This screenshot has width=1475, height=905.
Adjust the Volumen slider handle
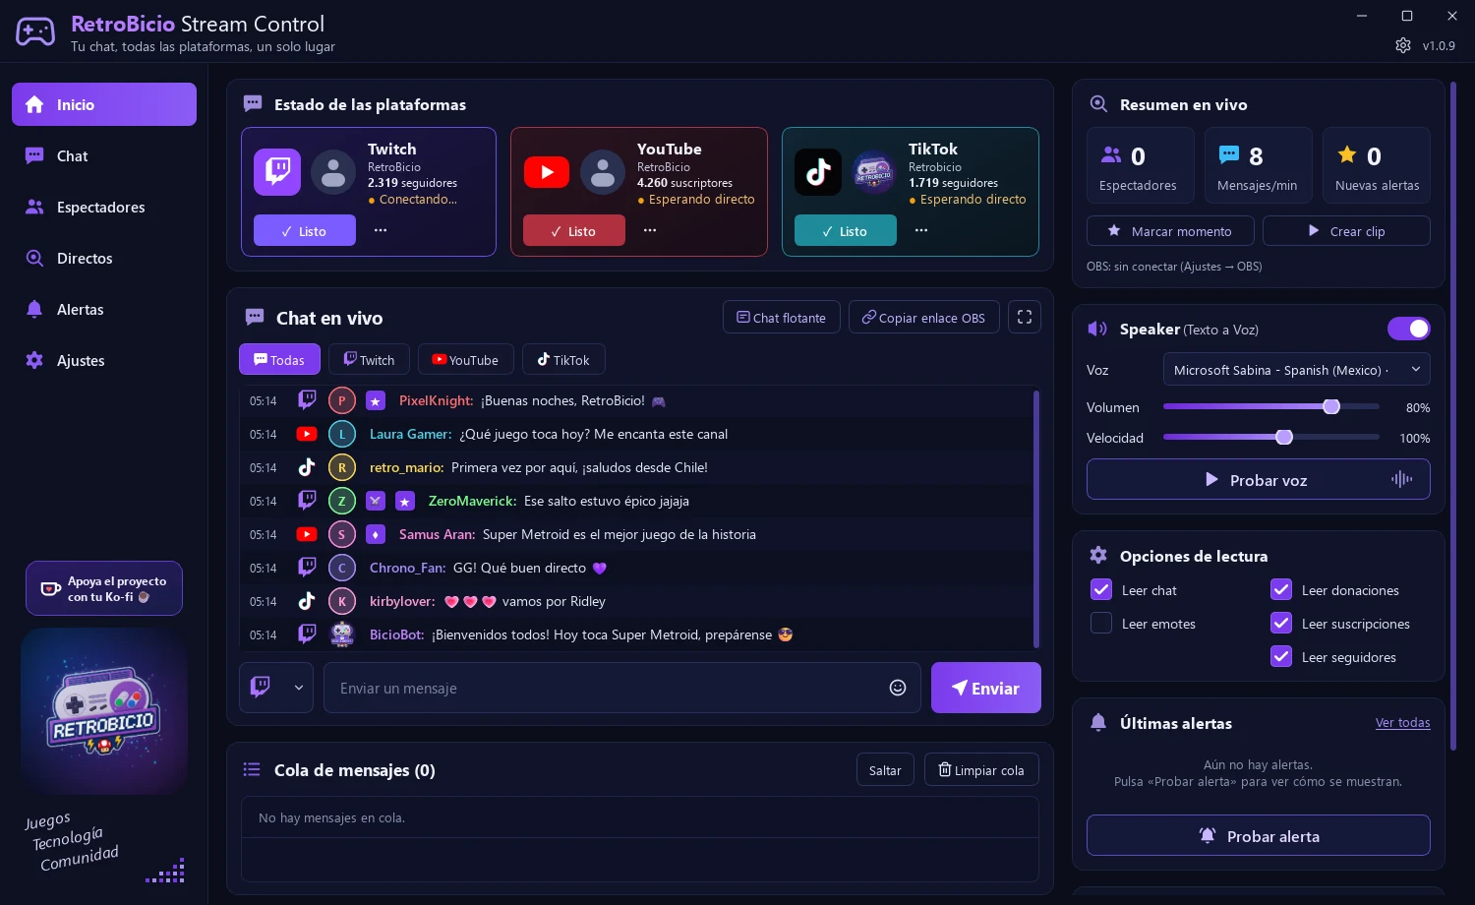tap(1331, 406)
